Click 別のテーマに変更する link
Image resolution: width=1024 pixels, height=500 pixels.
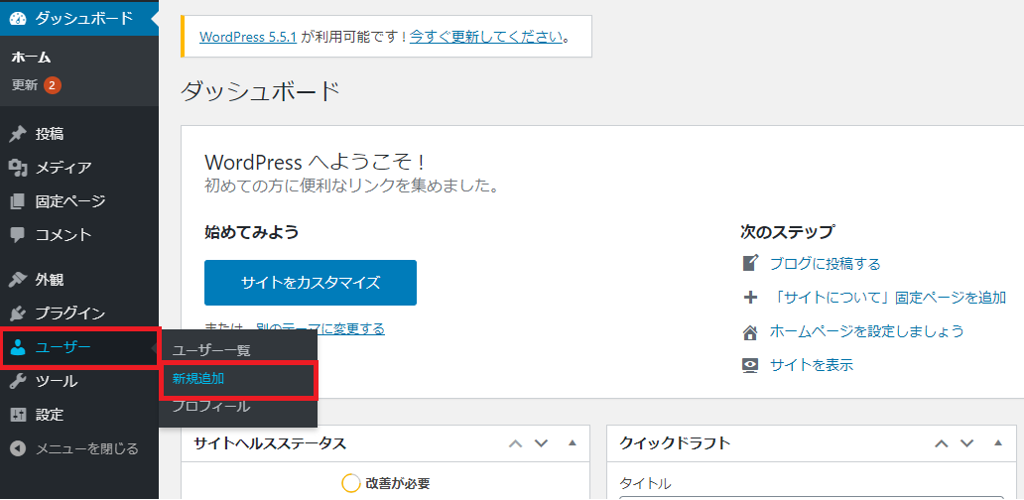(x=320, y=328)
